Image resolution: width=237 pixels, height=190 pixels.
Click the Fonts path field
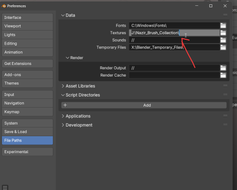pyautogui.click(x=174, y=26)
